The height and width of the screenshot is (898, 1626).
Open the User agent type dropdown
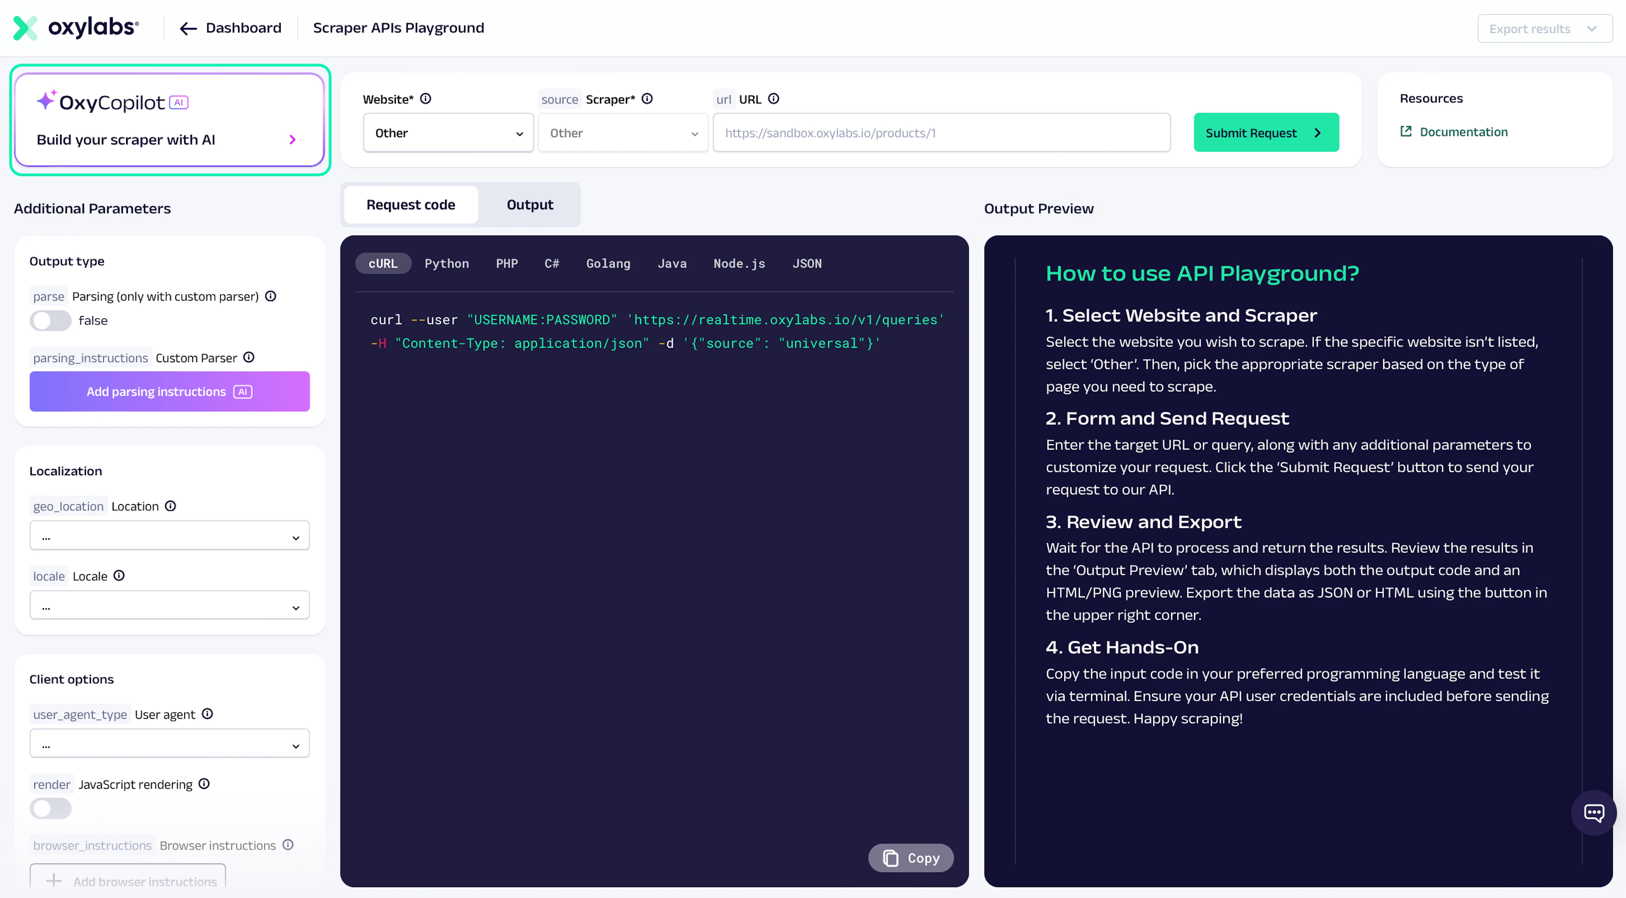(169, 744)
